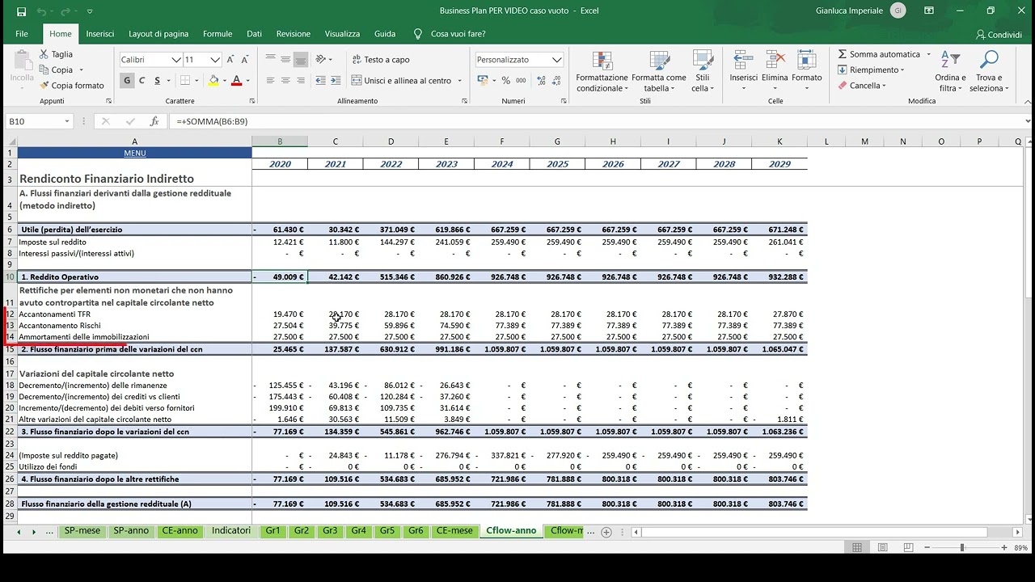
Task: Toggle italic (C) formatting
Action: click(x=142, y=80)
